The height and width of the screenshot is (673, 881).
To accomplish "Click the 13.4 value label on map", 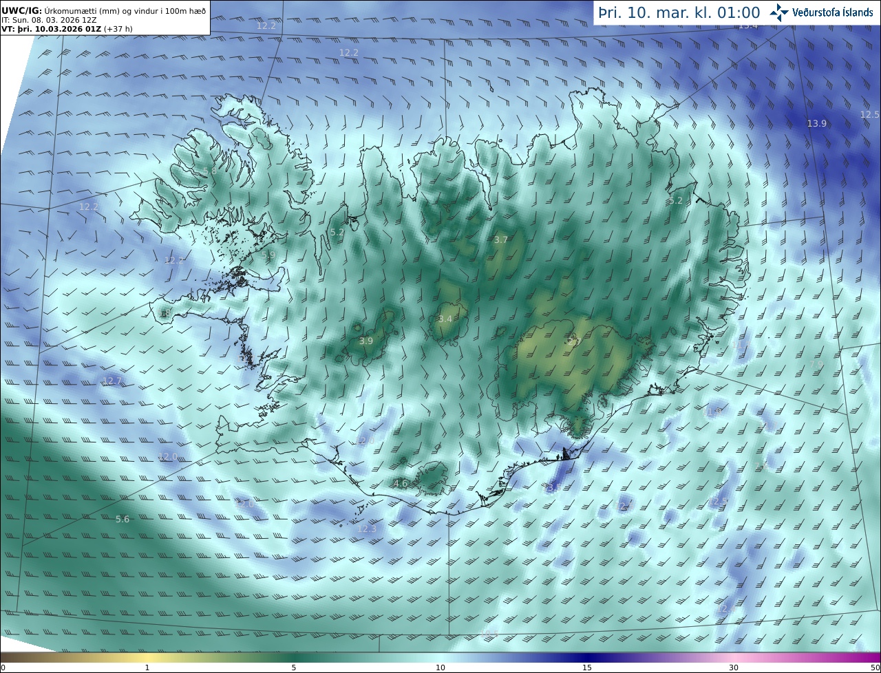I will click(747, 25).
